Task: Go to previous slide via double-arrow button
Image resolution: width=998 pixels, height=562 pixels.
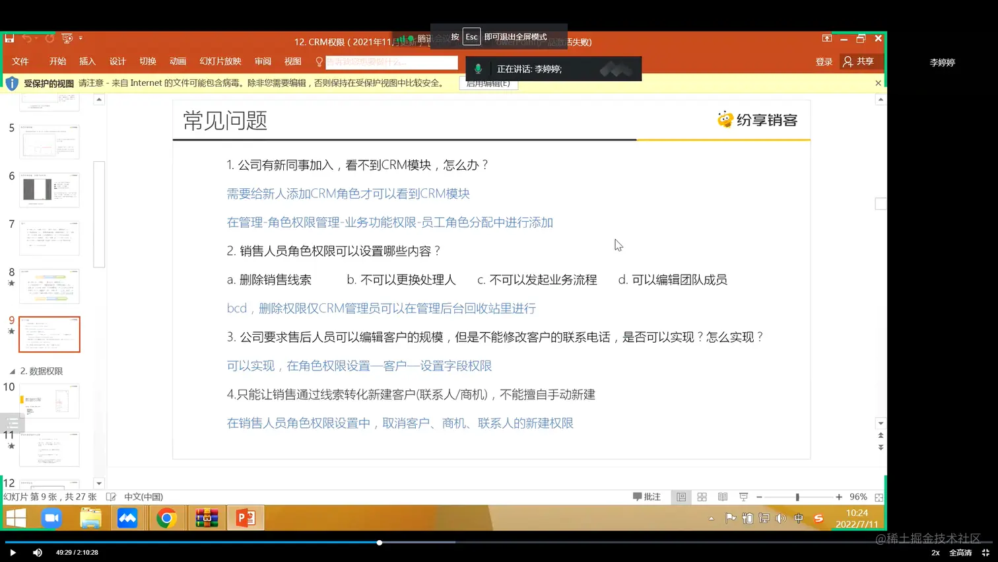Action: pos(881,436)
